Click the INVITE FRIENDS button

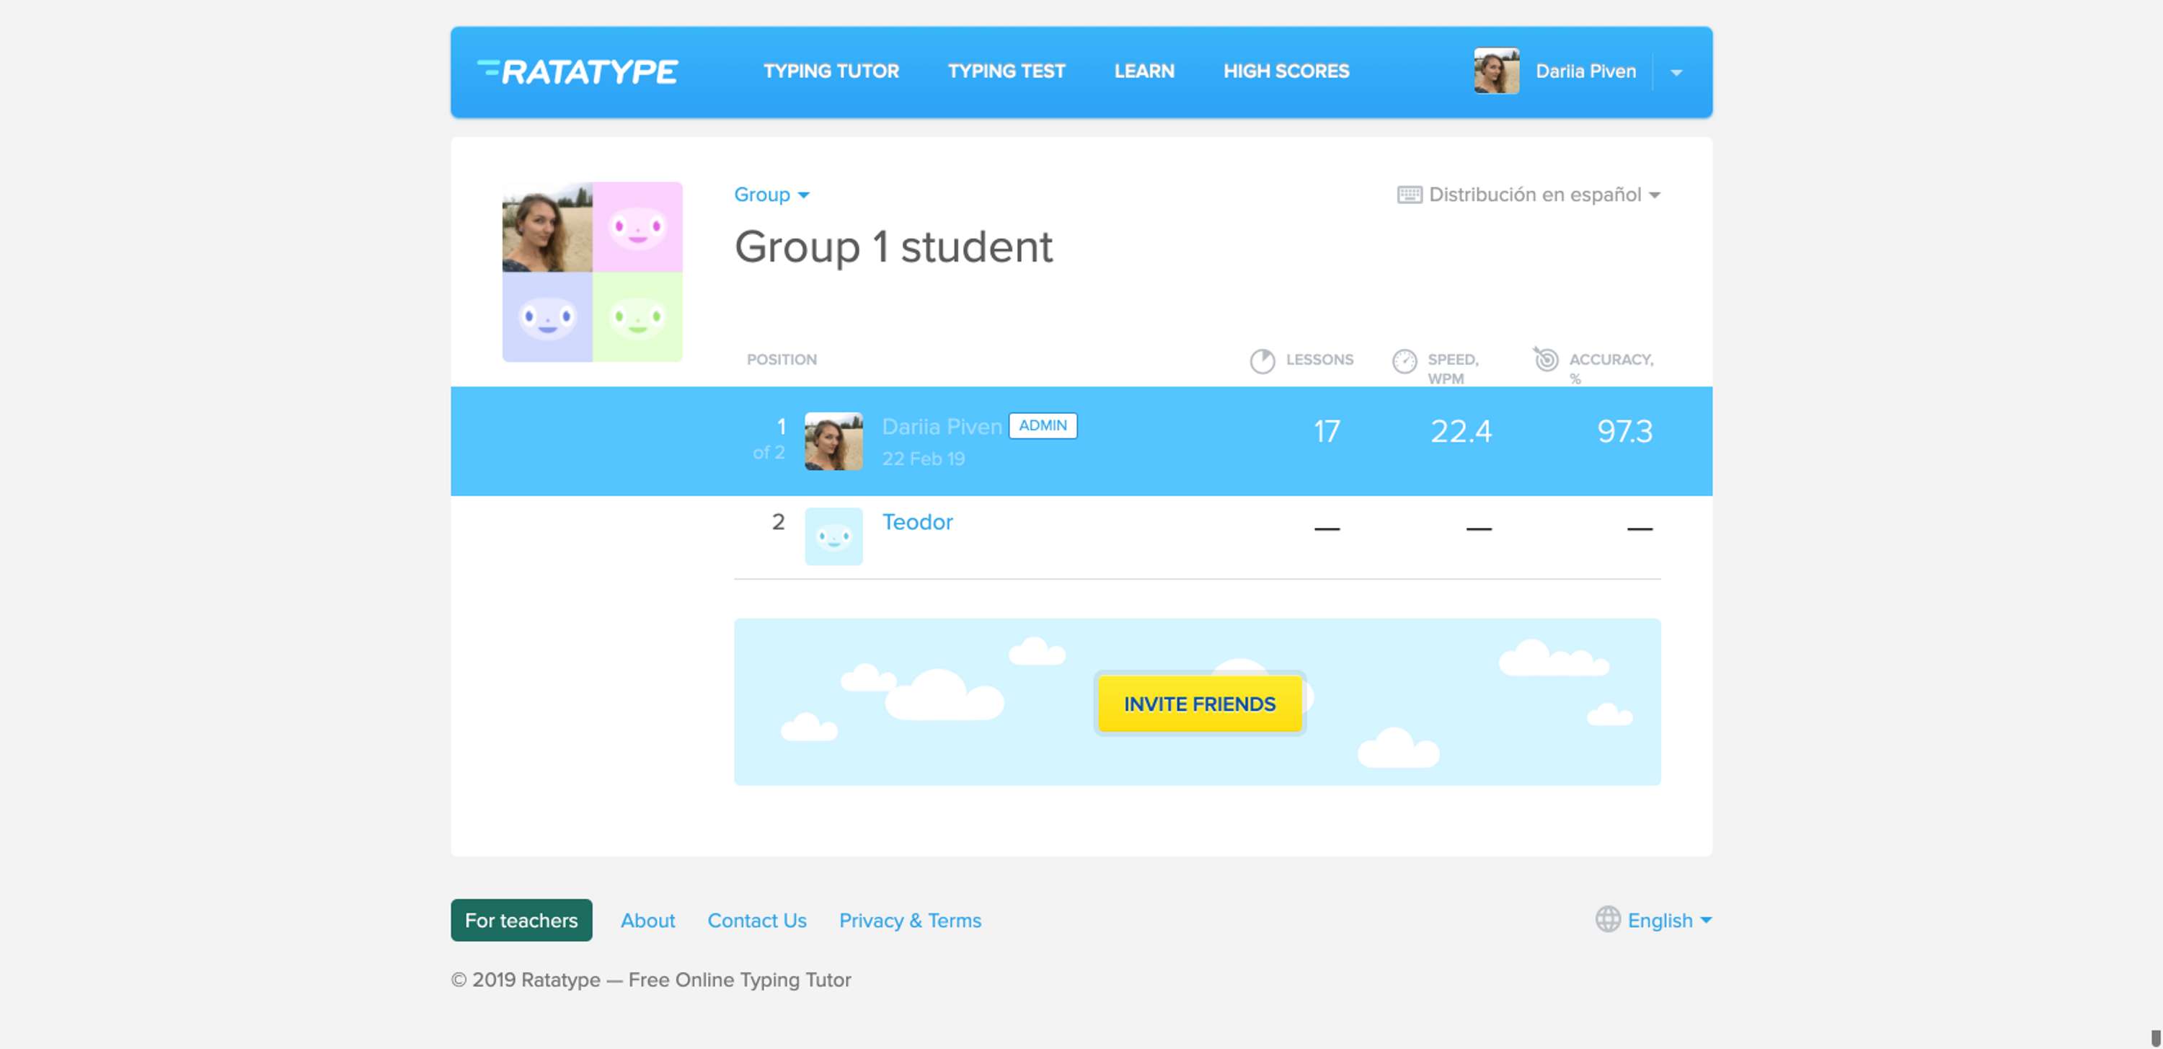click(1198, 704)
